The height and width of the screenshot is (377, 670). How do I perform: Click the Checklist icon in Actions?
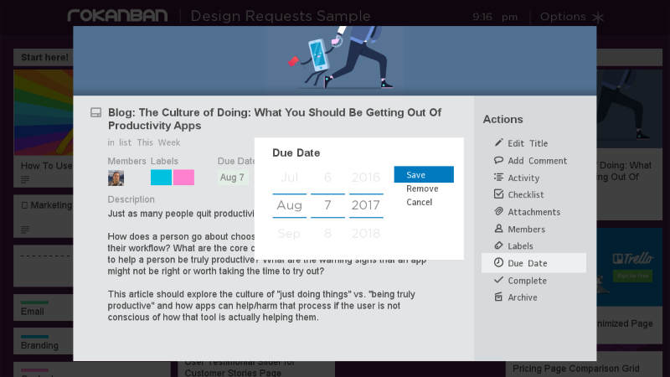(499, 194)
